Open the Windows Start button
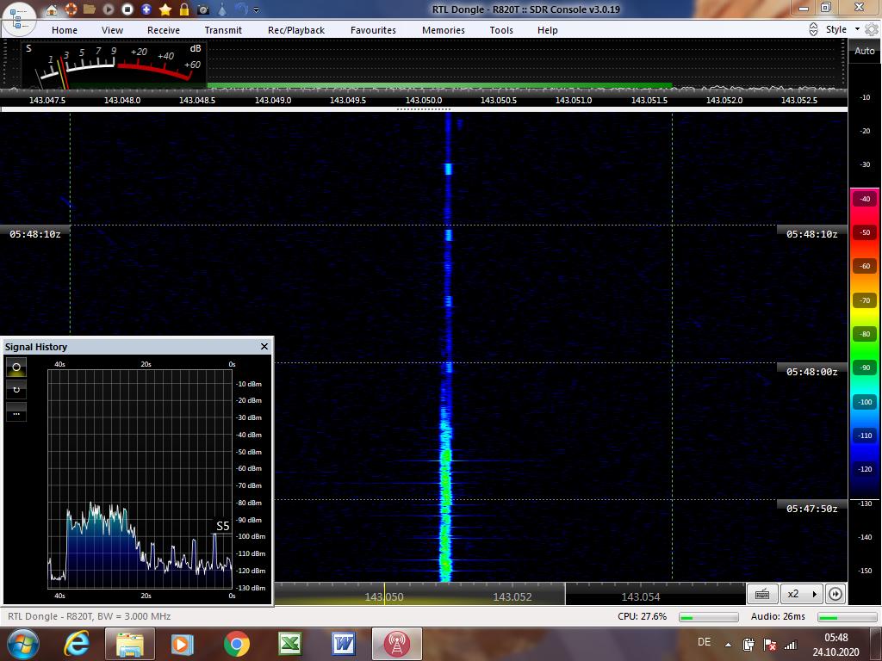This screenshot has height=661, width=882. (22, 644)
